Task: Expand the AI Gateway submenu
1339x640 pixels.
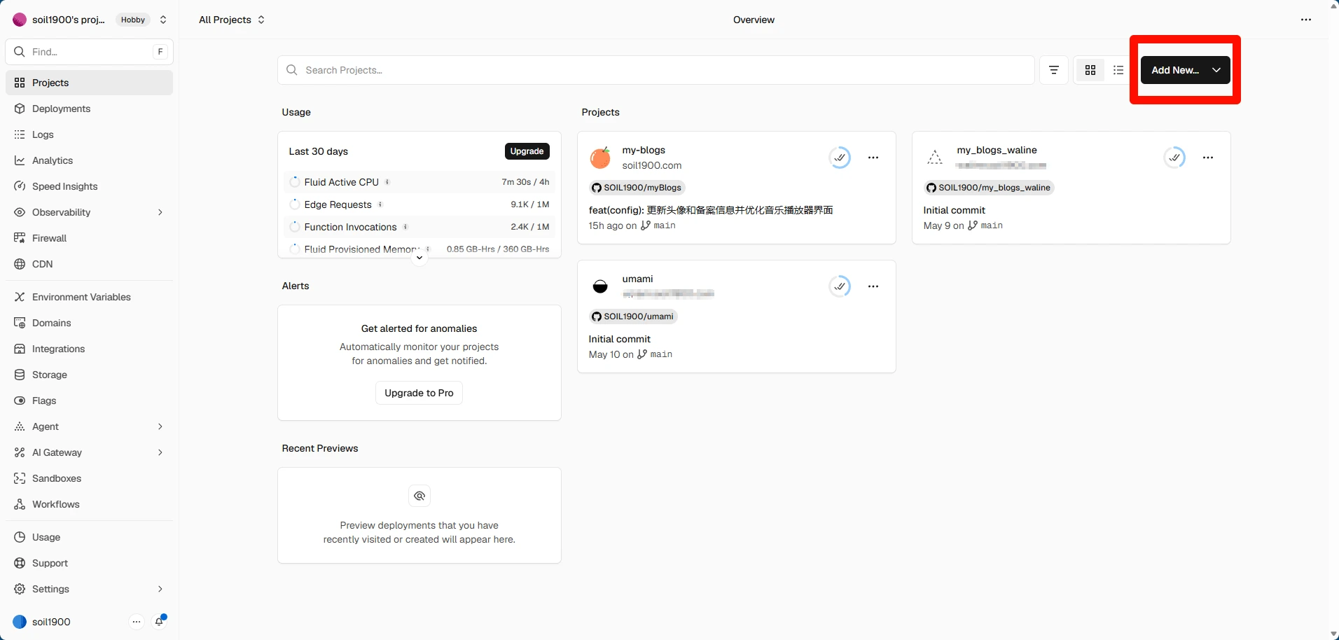Action: coord(160,452)
